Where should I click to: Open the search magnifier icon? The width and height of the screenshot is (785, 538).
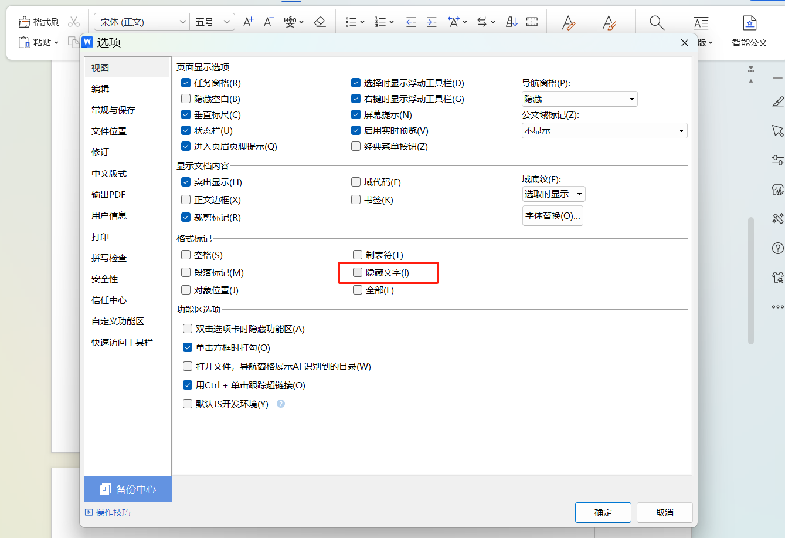[656, 21]
